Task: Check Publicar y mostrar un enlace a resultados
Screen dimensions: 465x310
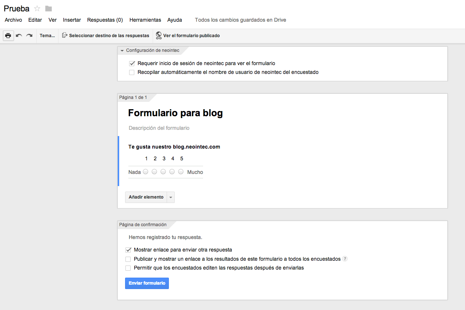Action: (128, 259)
